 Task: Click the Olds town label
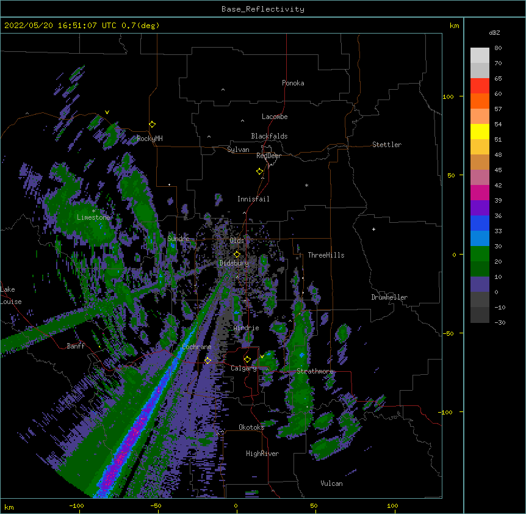coord(237,241)
